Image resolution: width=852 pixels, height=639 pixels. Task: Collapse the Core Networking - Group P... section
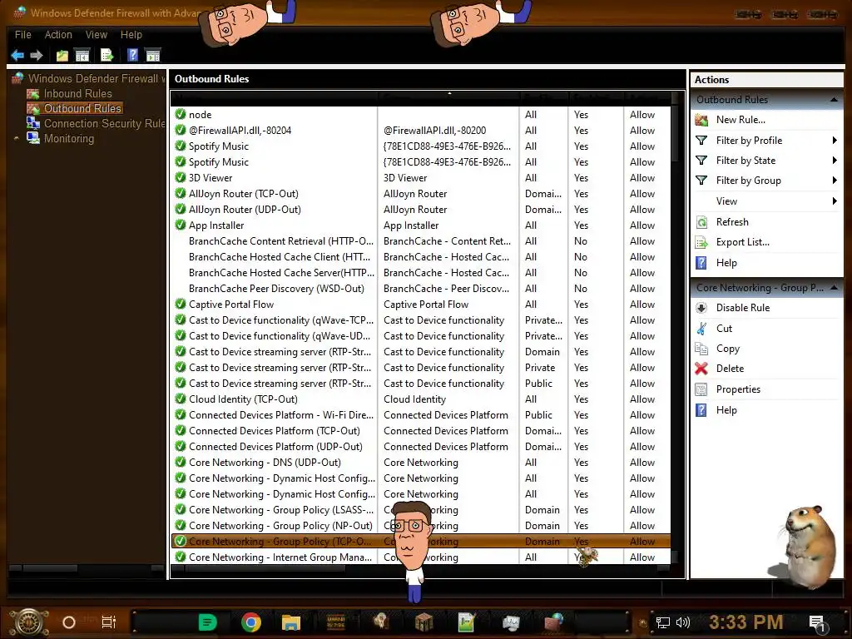click(x=834, y=287)
